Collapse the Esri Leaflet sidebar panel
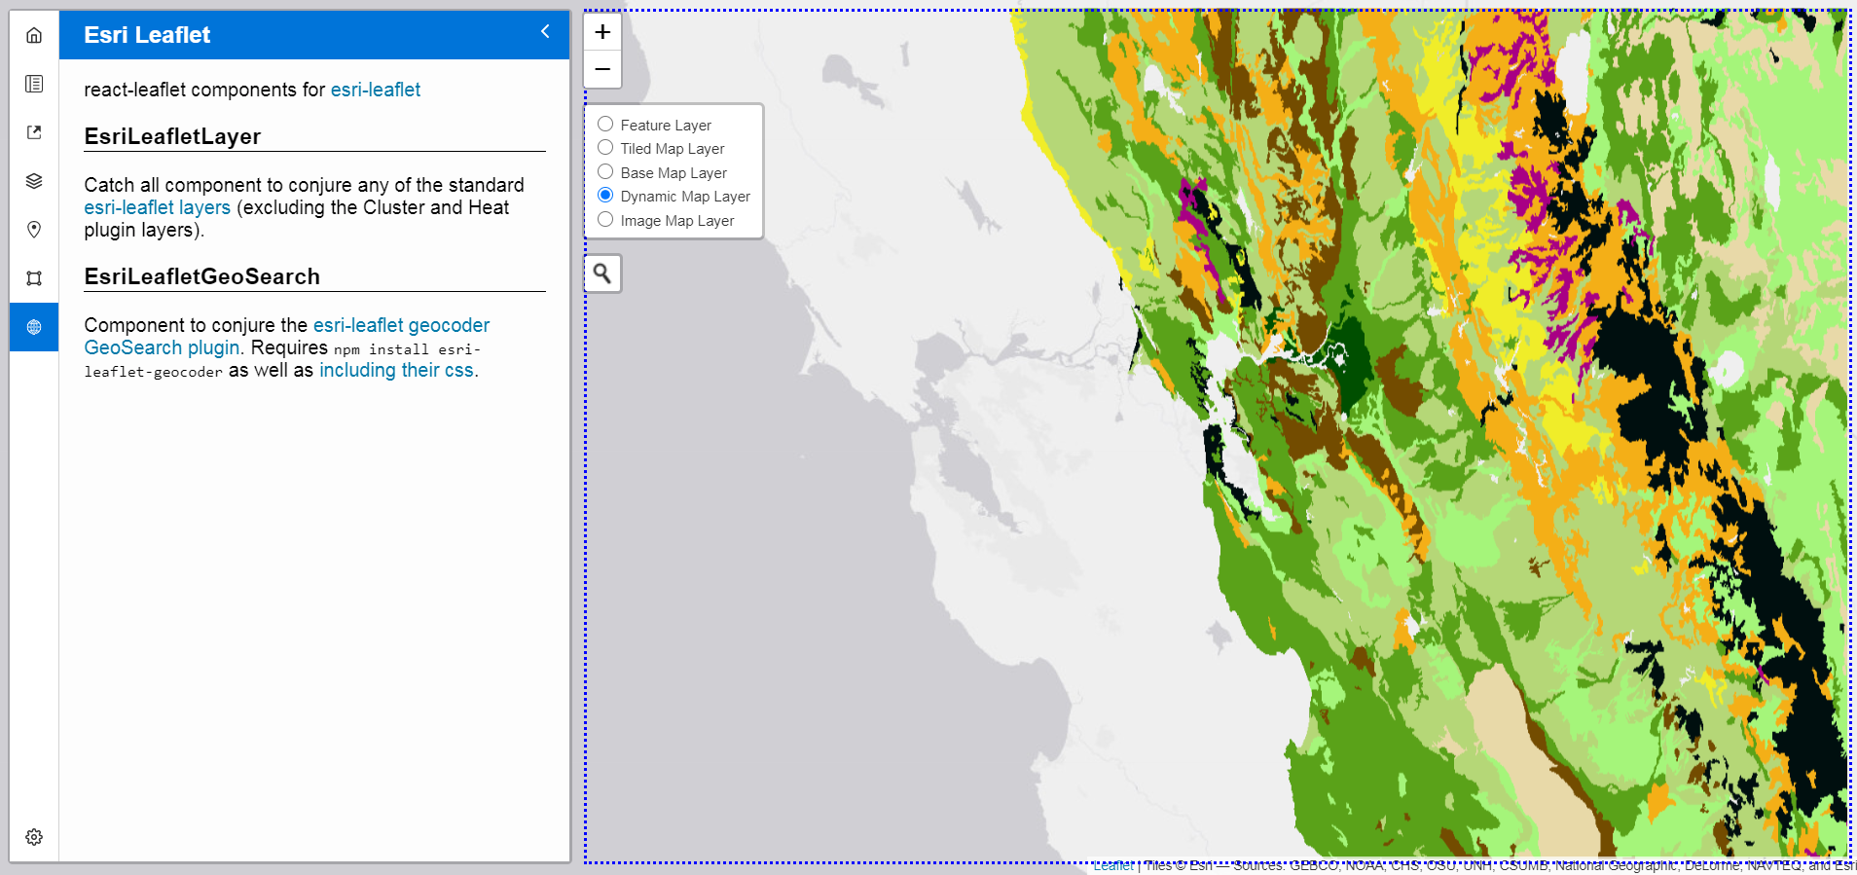1857x875 pixels. (x=545, y=32)
